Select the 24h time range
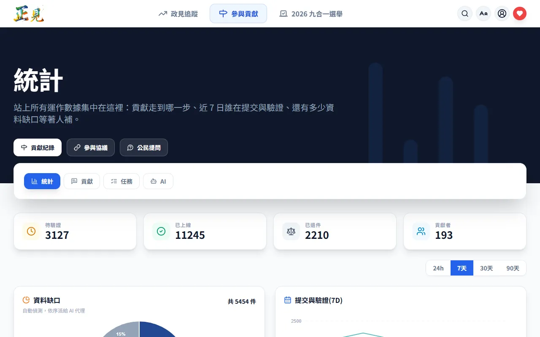This screenshot has width=540, height=337. 438,268
